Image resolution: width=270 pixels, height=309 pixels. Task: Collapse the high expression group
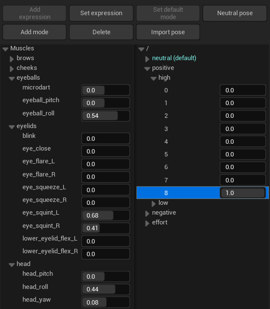[154, 78]
